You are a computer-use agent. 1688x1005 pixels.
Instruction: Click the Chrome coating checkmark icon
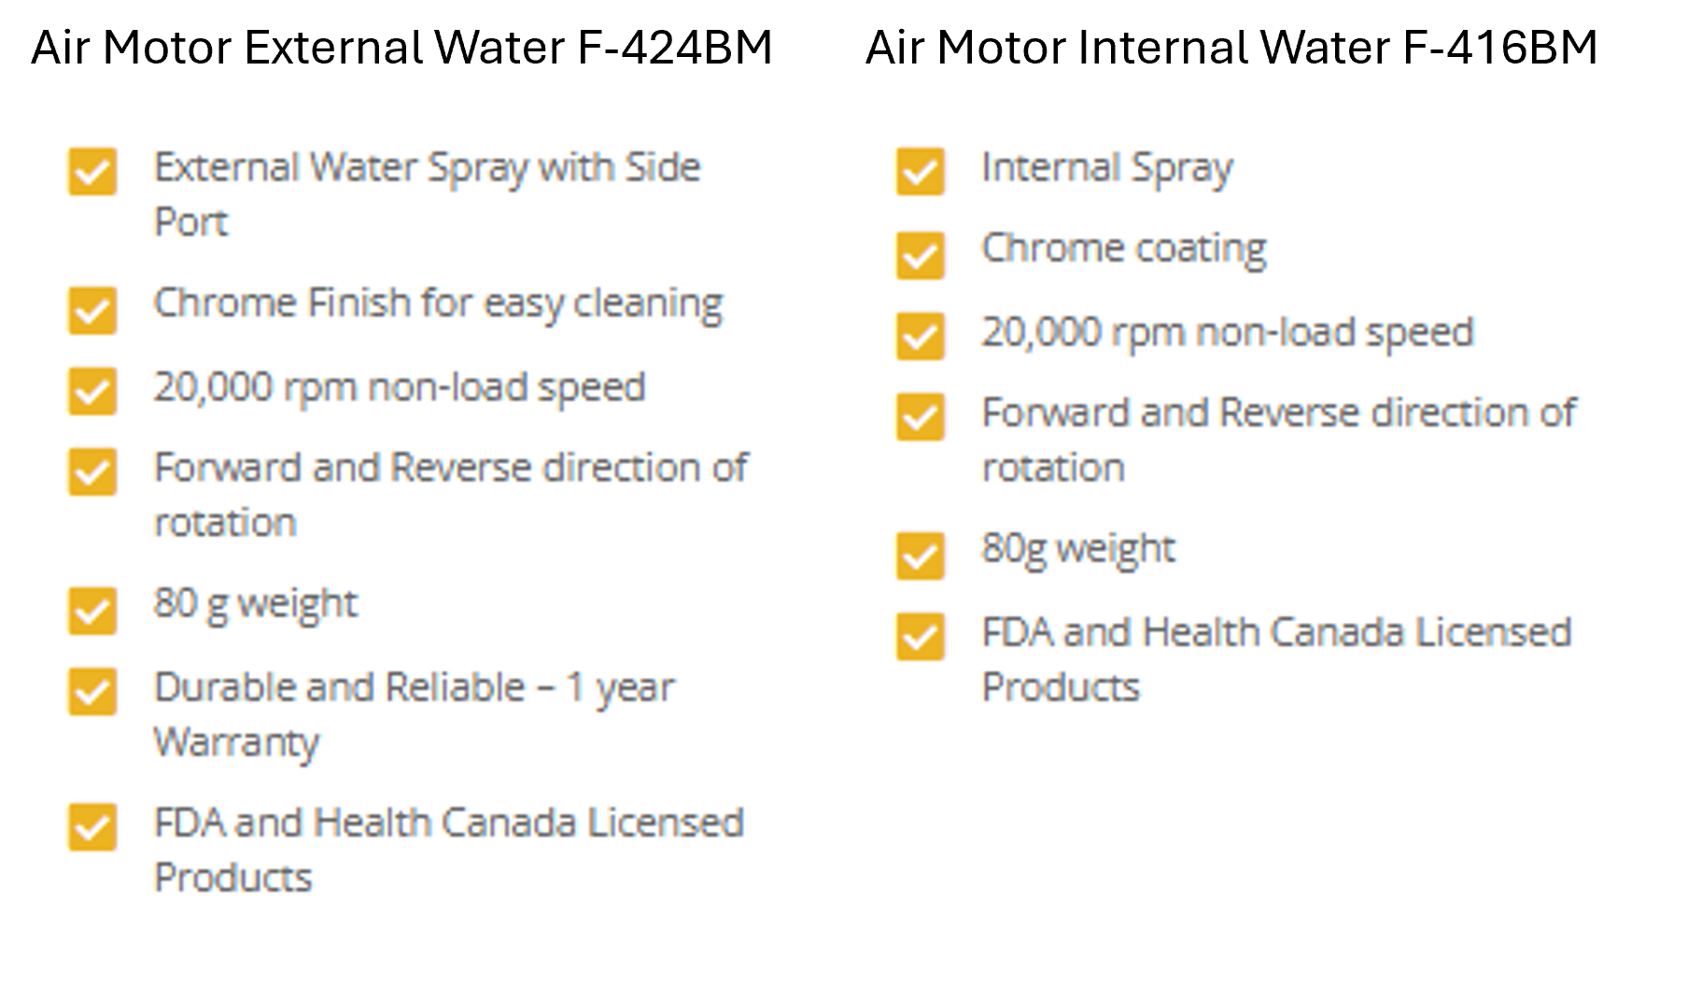point(920,255)
